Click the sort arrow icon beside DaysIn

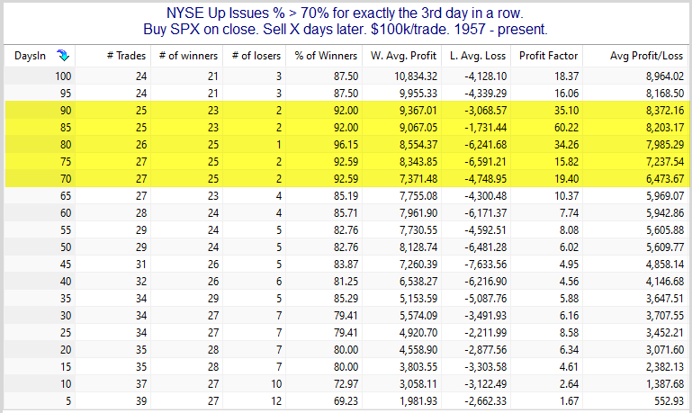(63, 56)
